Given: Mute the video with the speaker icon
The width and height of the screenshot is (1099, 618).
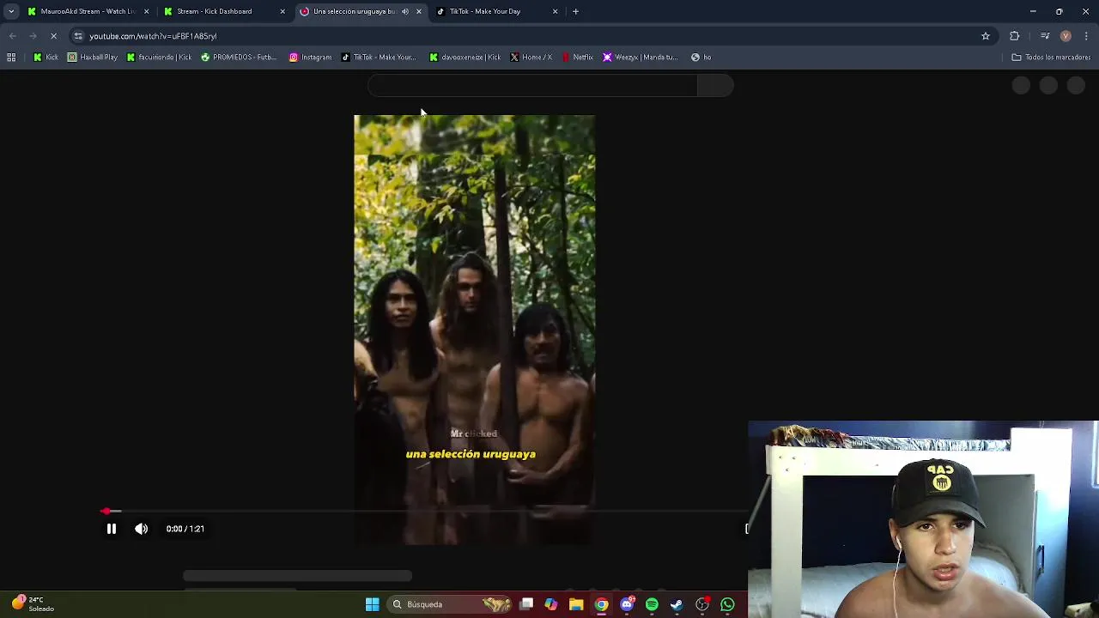Looking at the screenshot, I should (142, 529).
